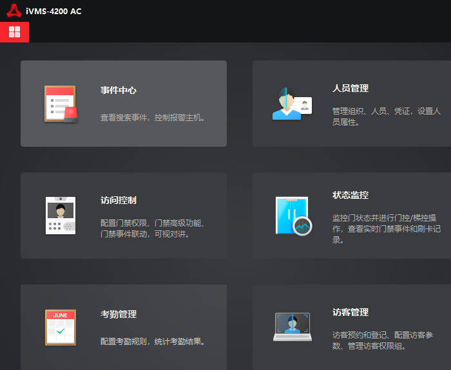Click the 状态监控 elevator door monitor icon
This screenshot has width=451, height=370.
(293, 216)
